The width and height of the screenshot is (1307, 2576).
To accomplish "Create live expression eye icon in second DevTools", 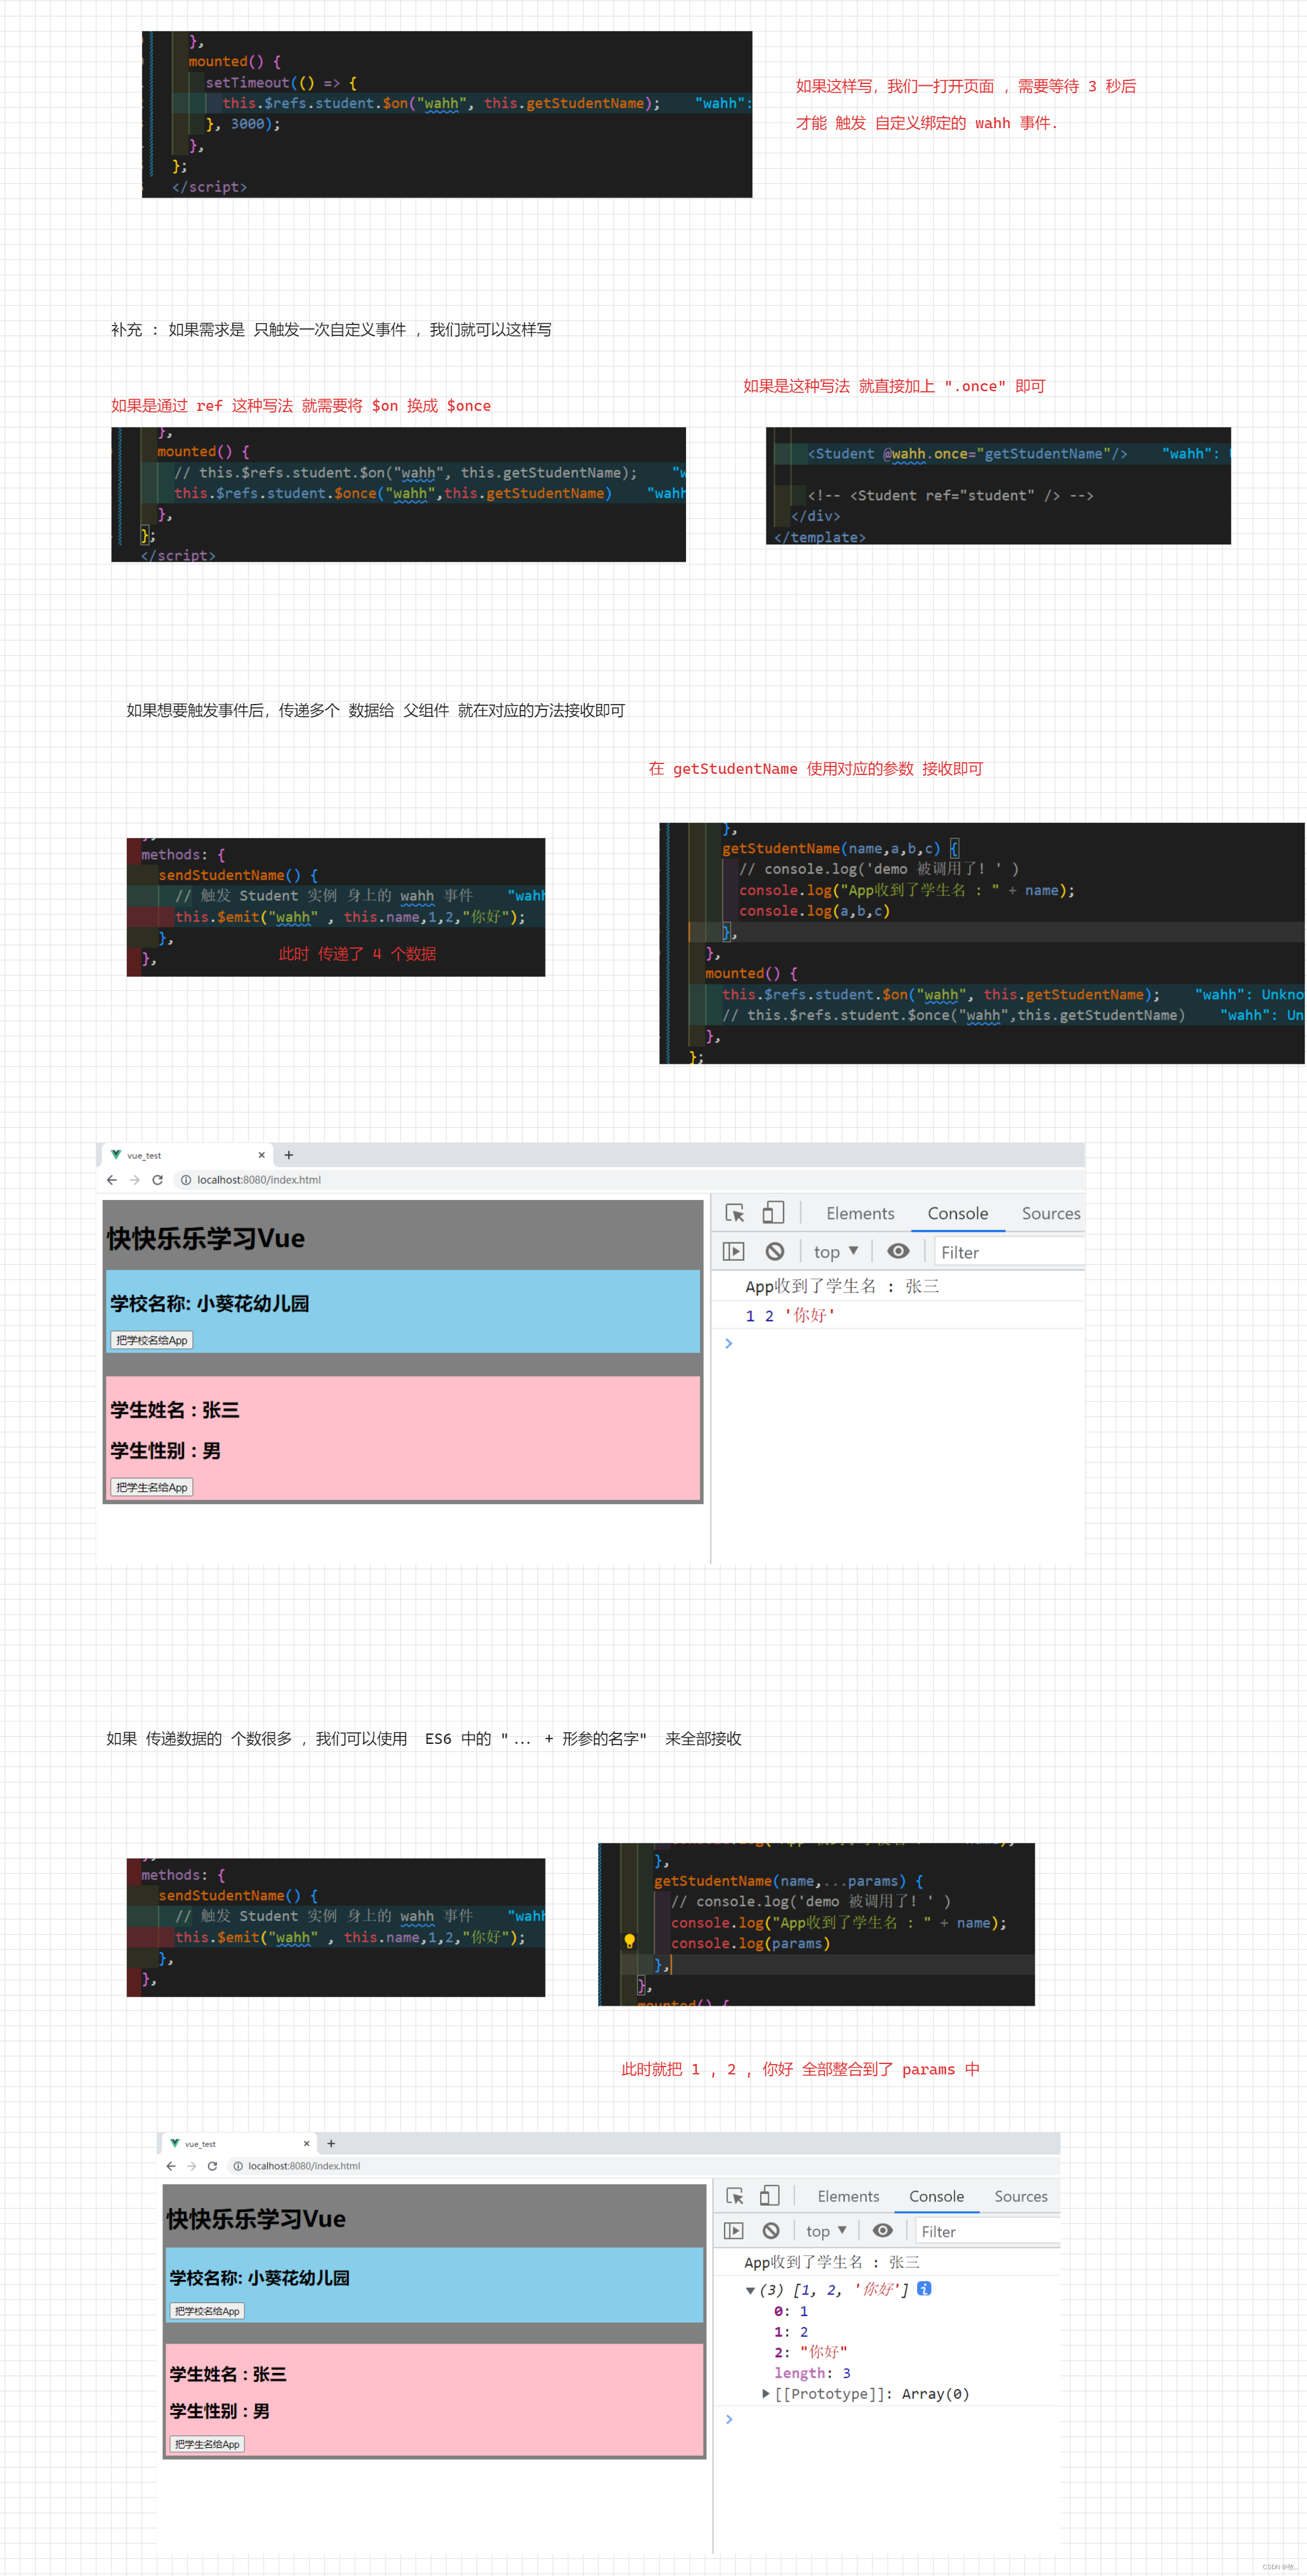I will coord(882,2231).
